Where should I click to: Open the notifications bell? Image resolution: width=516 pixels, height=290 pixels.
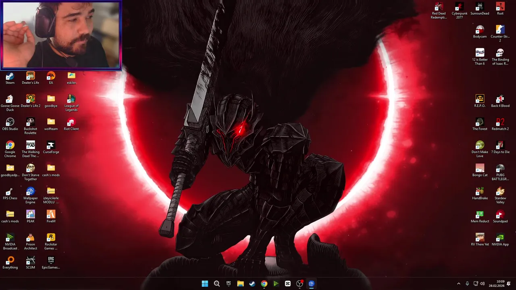coord(509,284)
